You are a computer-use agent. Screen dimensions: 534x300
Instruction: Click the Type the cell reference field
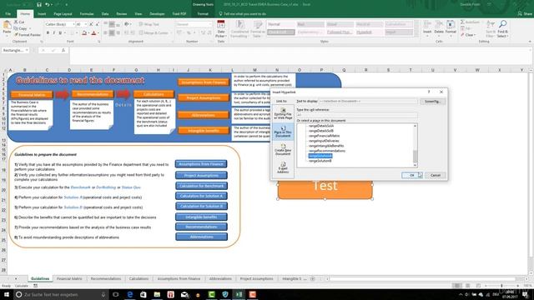356,115
